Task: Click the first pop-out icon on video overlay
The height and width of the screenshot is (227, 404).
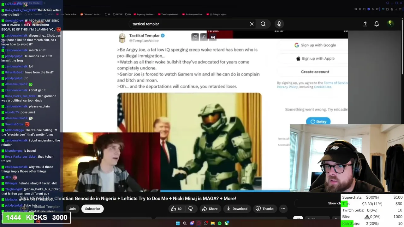Action: 195,37
